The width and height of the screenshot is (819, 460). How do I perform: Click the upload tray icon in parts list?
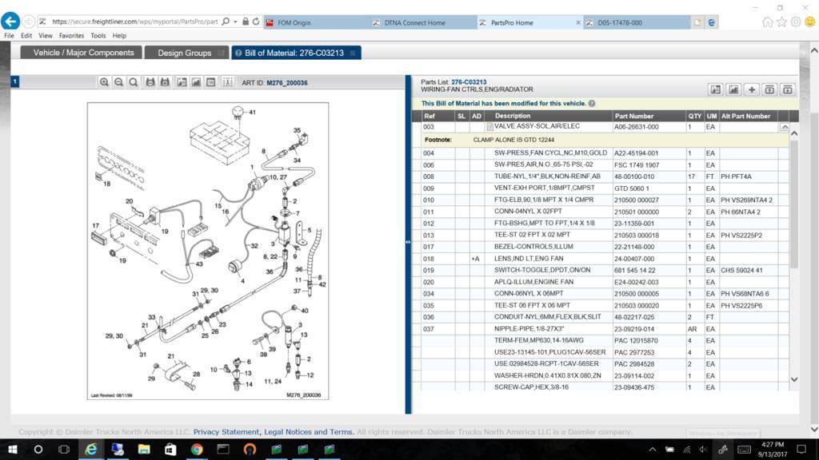[769, 89]
